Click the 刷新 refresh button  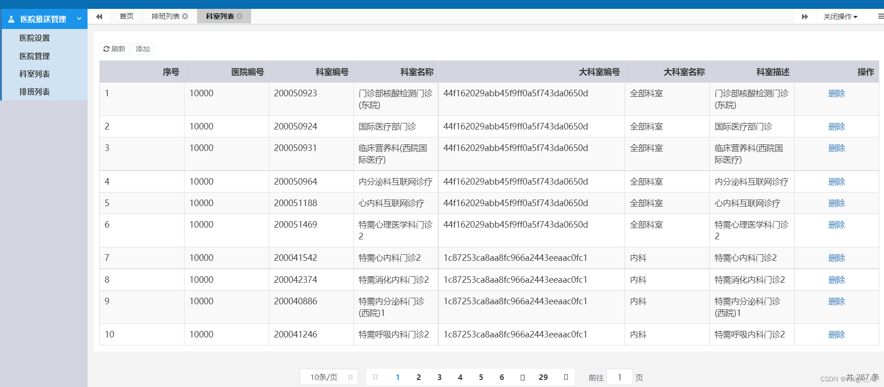(114, 49)
